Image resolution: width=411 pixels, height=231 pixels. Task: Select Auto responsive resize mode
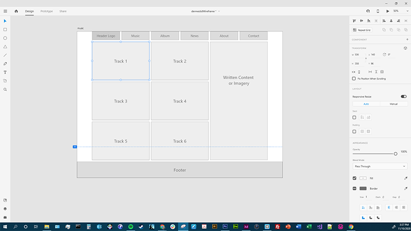pos(366,104)
